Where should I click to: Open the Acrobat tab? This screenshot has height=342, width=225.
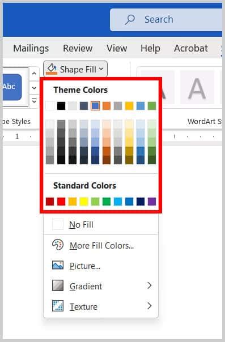point(191,48)
